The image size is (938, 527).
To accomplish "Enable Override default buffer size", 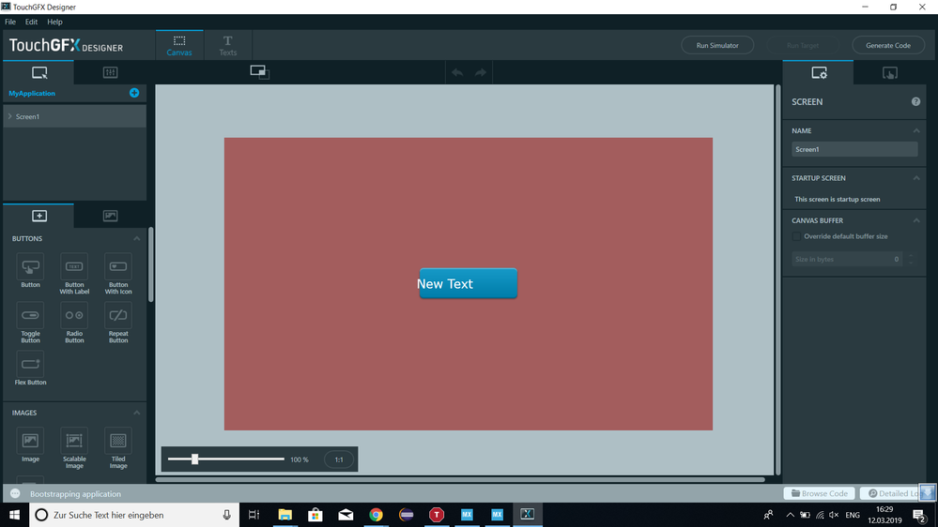I will (796, 236).
